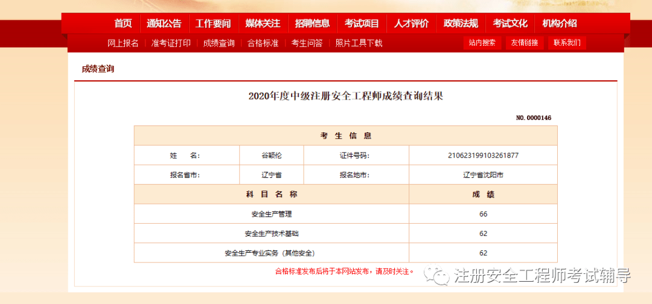Click the 友情链接 button
Viewport: 652px width, 304px height.
tap(525, 43)
